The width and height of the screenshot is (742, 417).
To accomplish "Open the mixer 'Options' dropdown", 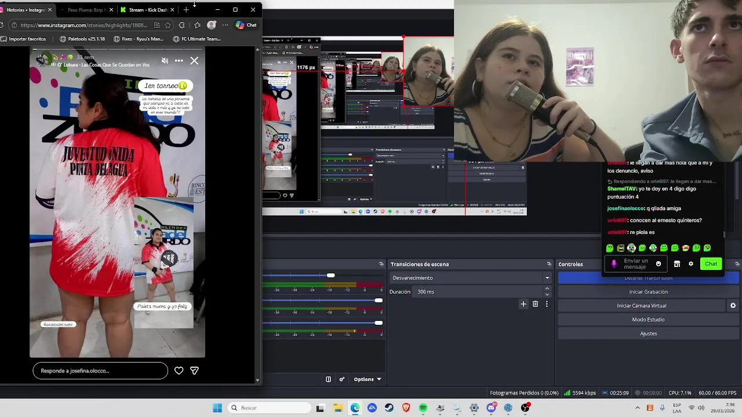I will [368, 379].
